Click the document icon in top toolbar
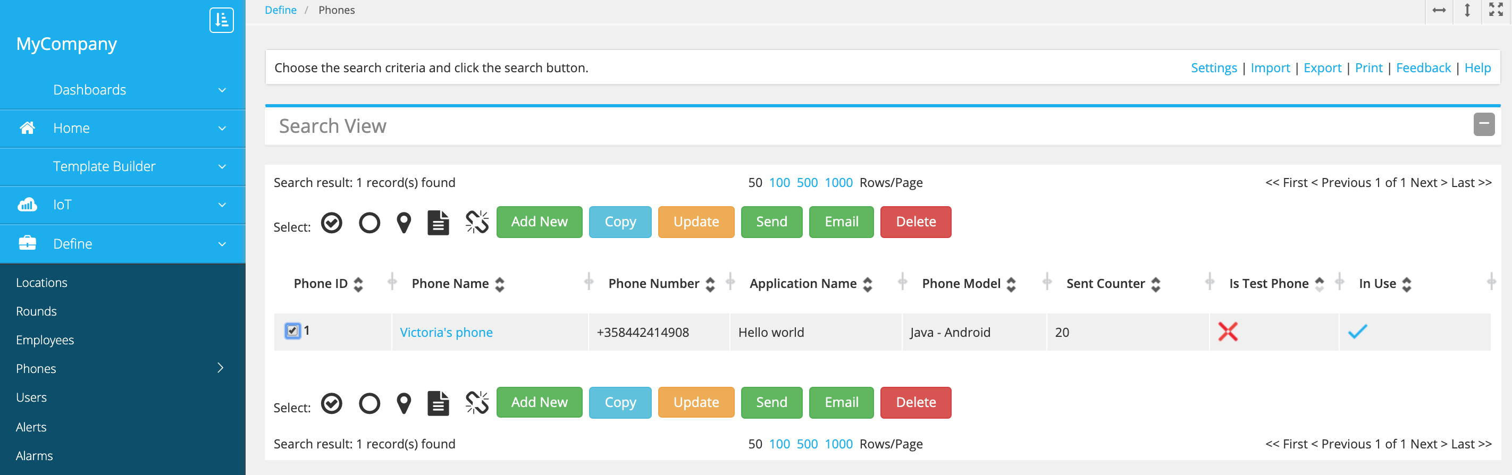The image size is (1512, 475). tap(438, 223)
